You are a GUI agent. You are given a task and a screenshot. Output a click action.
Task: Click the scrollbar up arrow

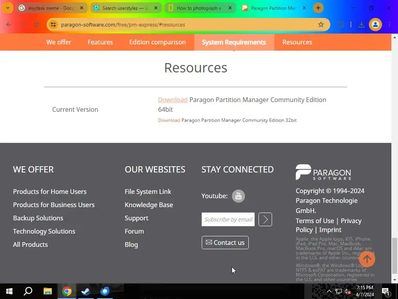point(395,37)
